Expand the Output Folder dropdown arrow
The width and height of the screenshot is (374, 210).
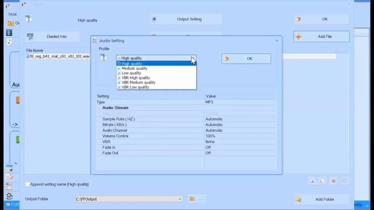(x=180, y=199)
